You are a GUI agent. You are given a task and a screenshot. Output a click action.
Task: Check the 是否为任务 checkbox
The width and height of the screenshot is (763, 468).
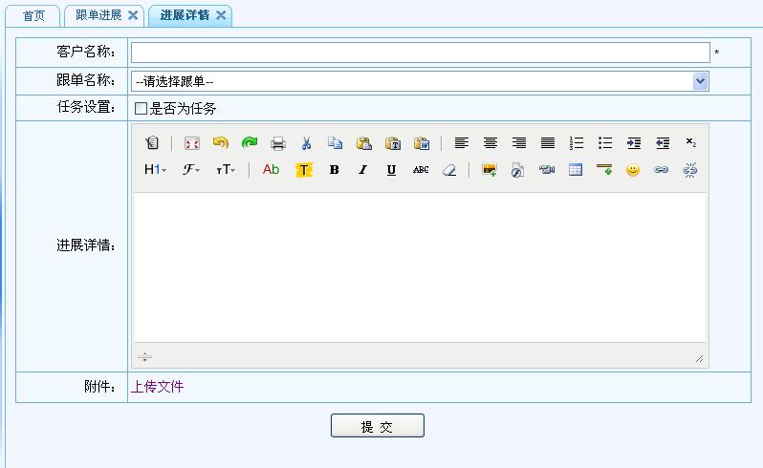[x=141, y=108]
